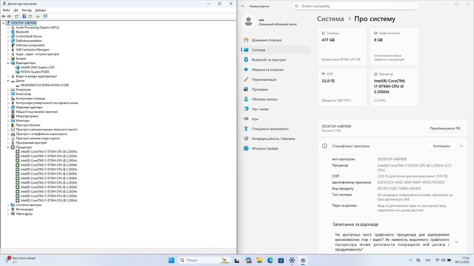Image resolution: width=474 pixels, height=266 pixels.
Task: Open Облікові записи in Settings sidebar
Action: point(276,99)
